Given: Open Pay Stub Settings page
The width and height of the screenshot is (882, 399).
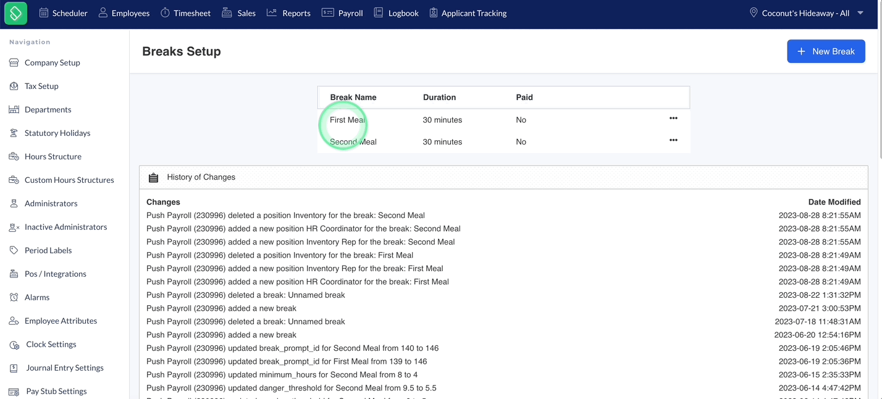Looking at the screenshot, I should coord(56,391).
